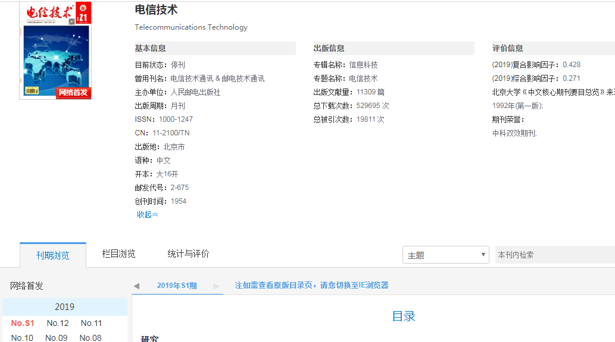Click the 邮发代号 value 2-675
This screenshot has height=342, width=615.
[x=180, y=188]
